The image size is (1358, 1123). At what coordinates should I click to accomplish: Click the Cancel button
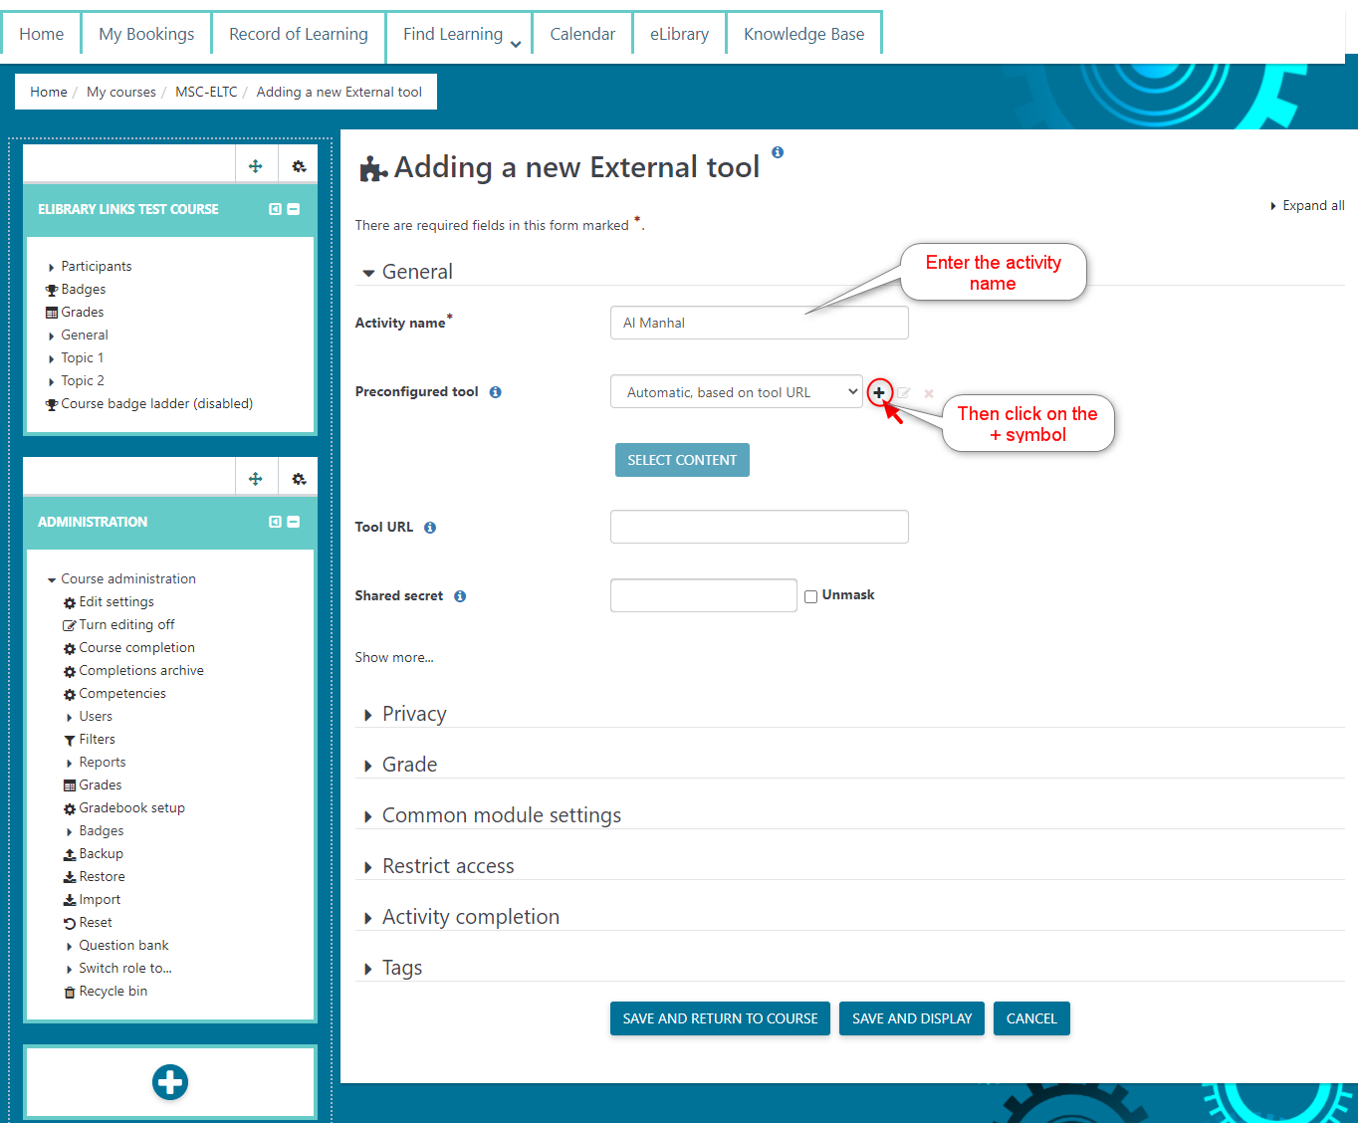click(x=1031, y=1018)
